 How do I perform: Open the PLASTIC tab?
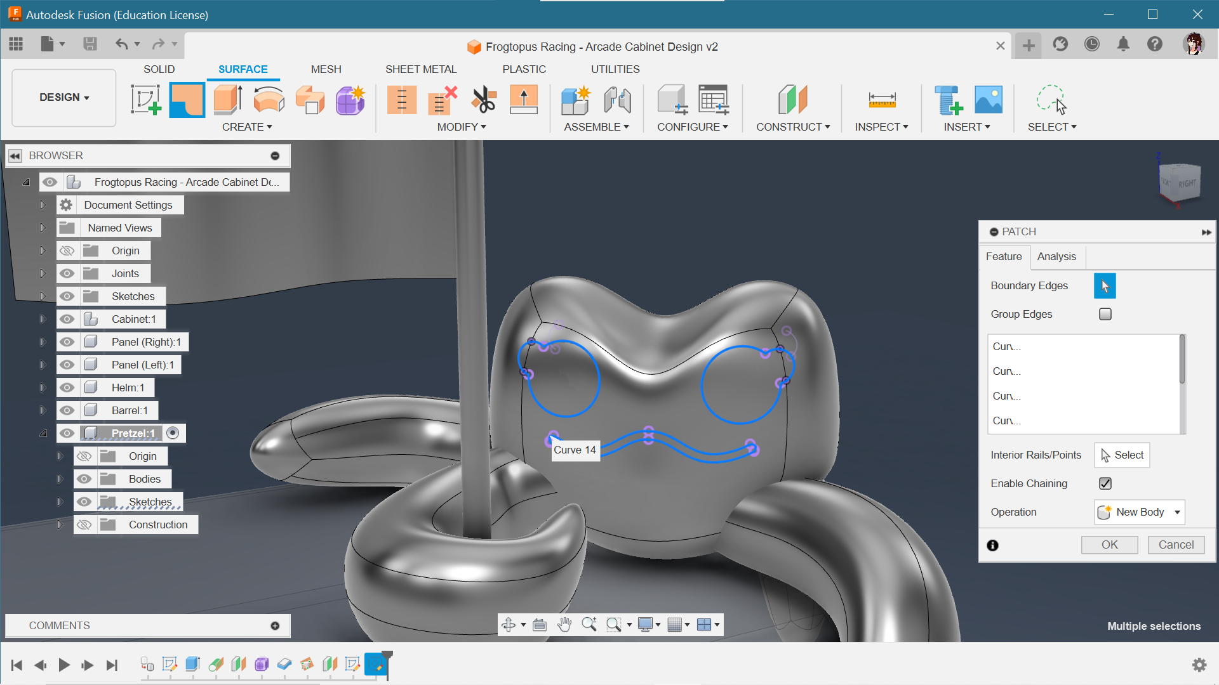(x=524, y=69)
